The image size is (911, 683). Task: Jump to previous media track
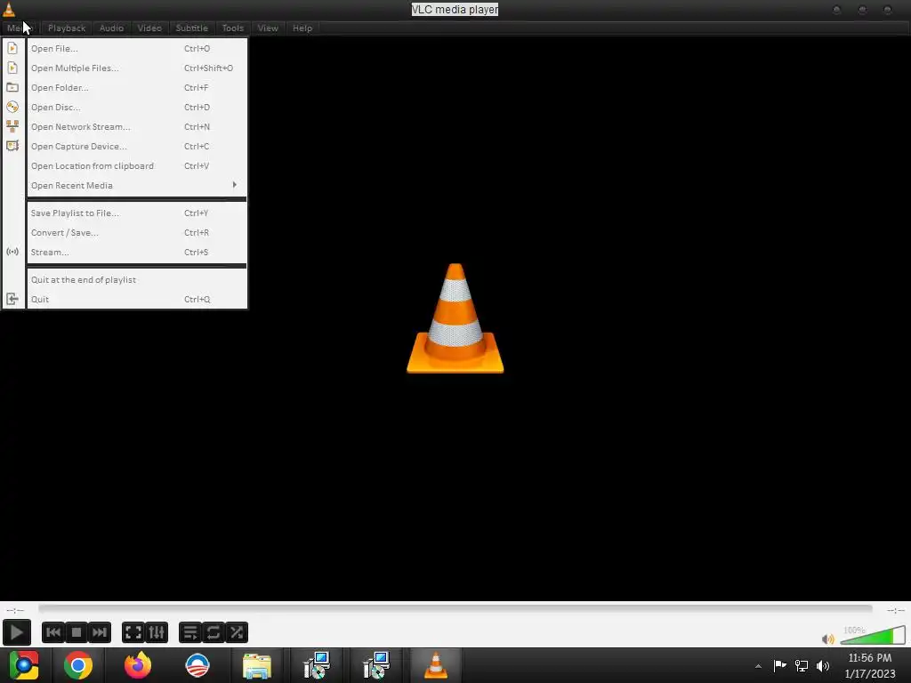pyautogui.click(x=52, y=632)
